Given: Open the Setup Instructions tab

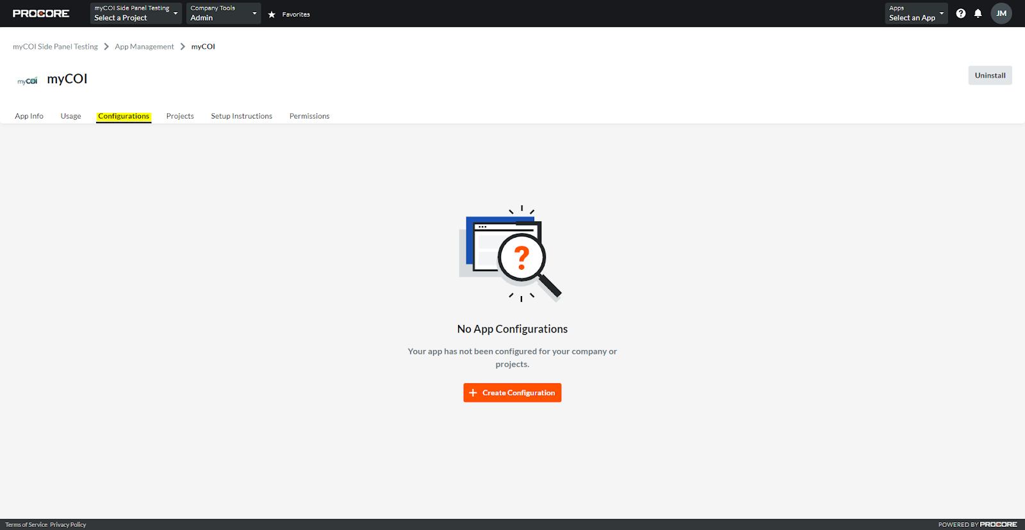Looking at the screenshot, I should (x=242, y=116).
